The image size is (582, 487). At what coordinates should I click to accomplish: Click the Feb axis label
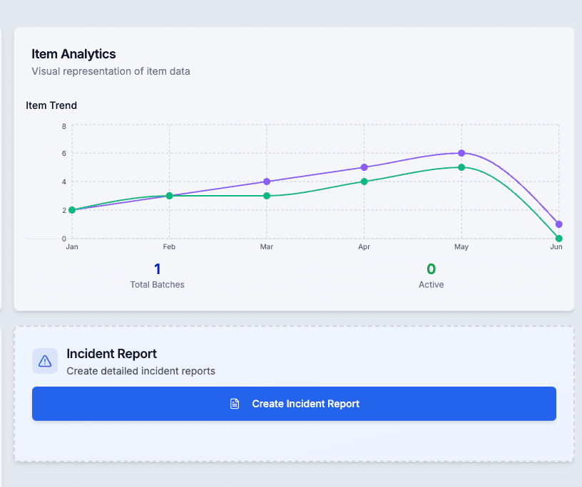(169, 246)
